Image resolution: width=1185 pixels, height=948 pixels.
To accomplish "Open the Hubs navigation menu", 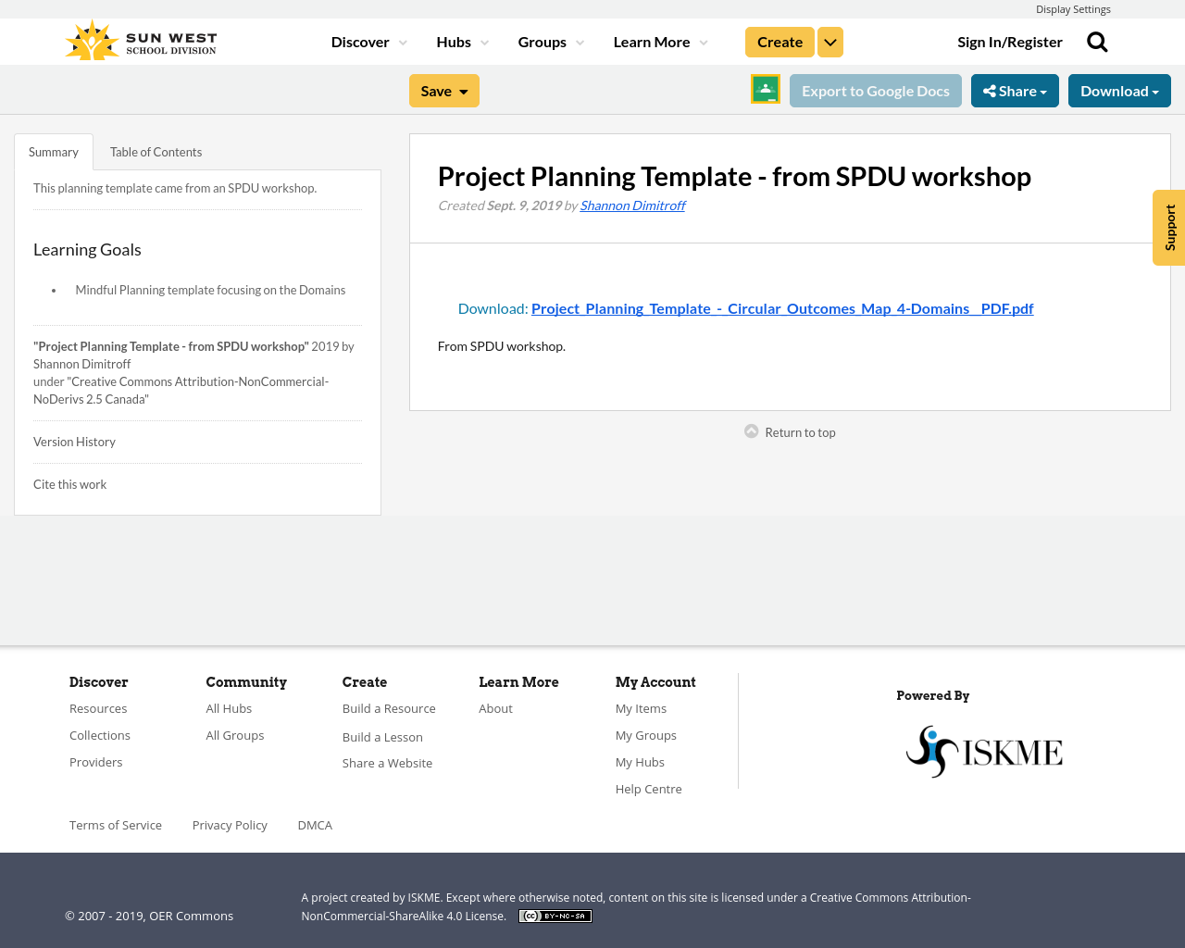I will (460, 41).
